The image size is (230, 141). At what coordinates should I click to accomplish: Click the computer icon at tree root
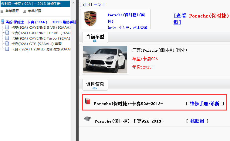point(2,22)
